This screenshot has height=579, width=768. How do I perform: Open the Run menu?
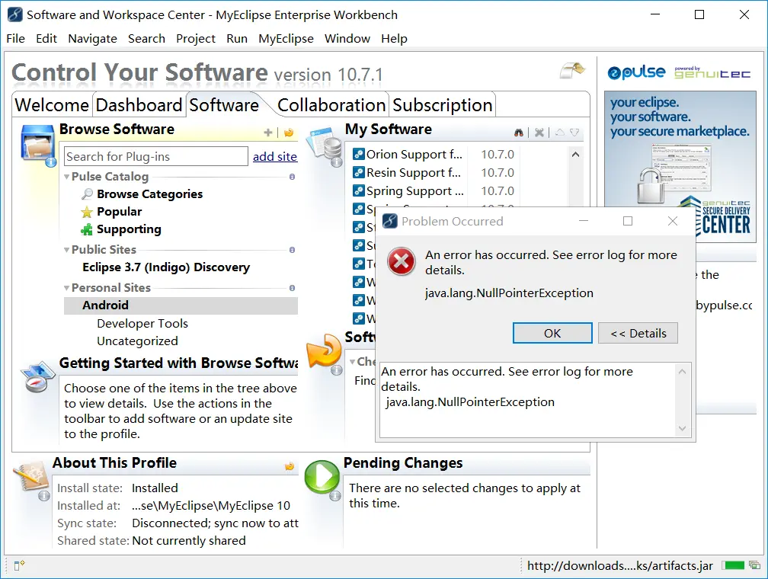236,38
